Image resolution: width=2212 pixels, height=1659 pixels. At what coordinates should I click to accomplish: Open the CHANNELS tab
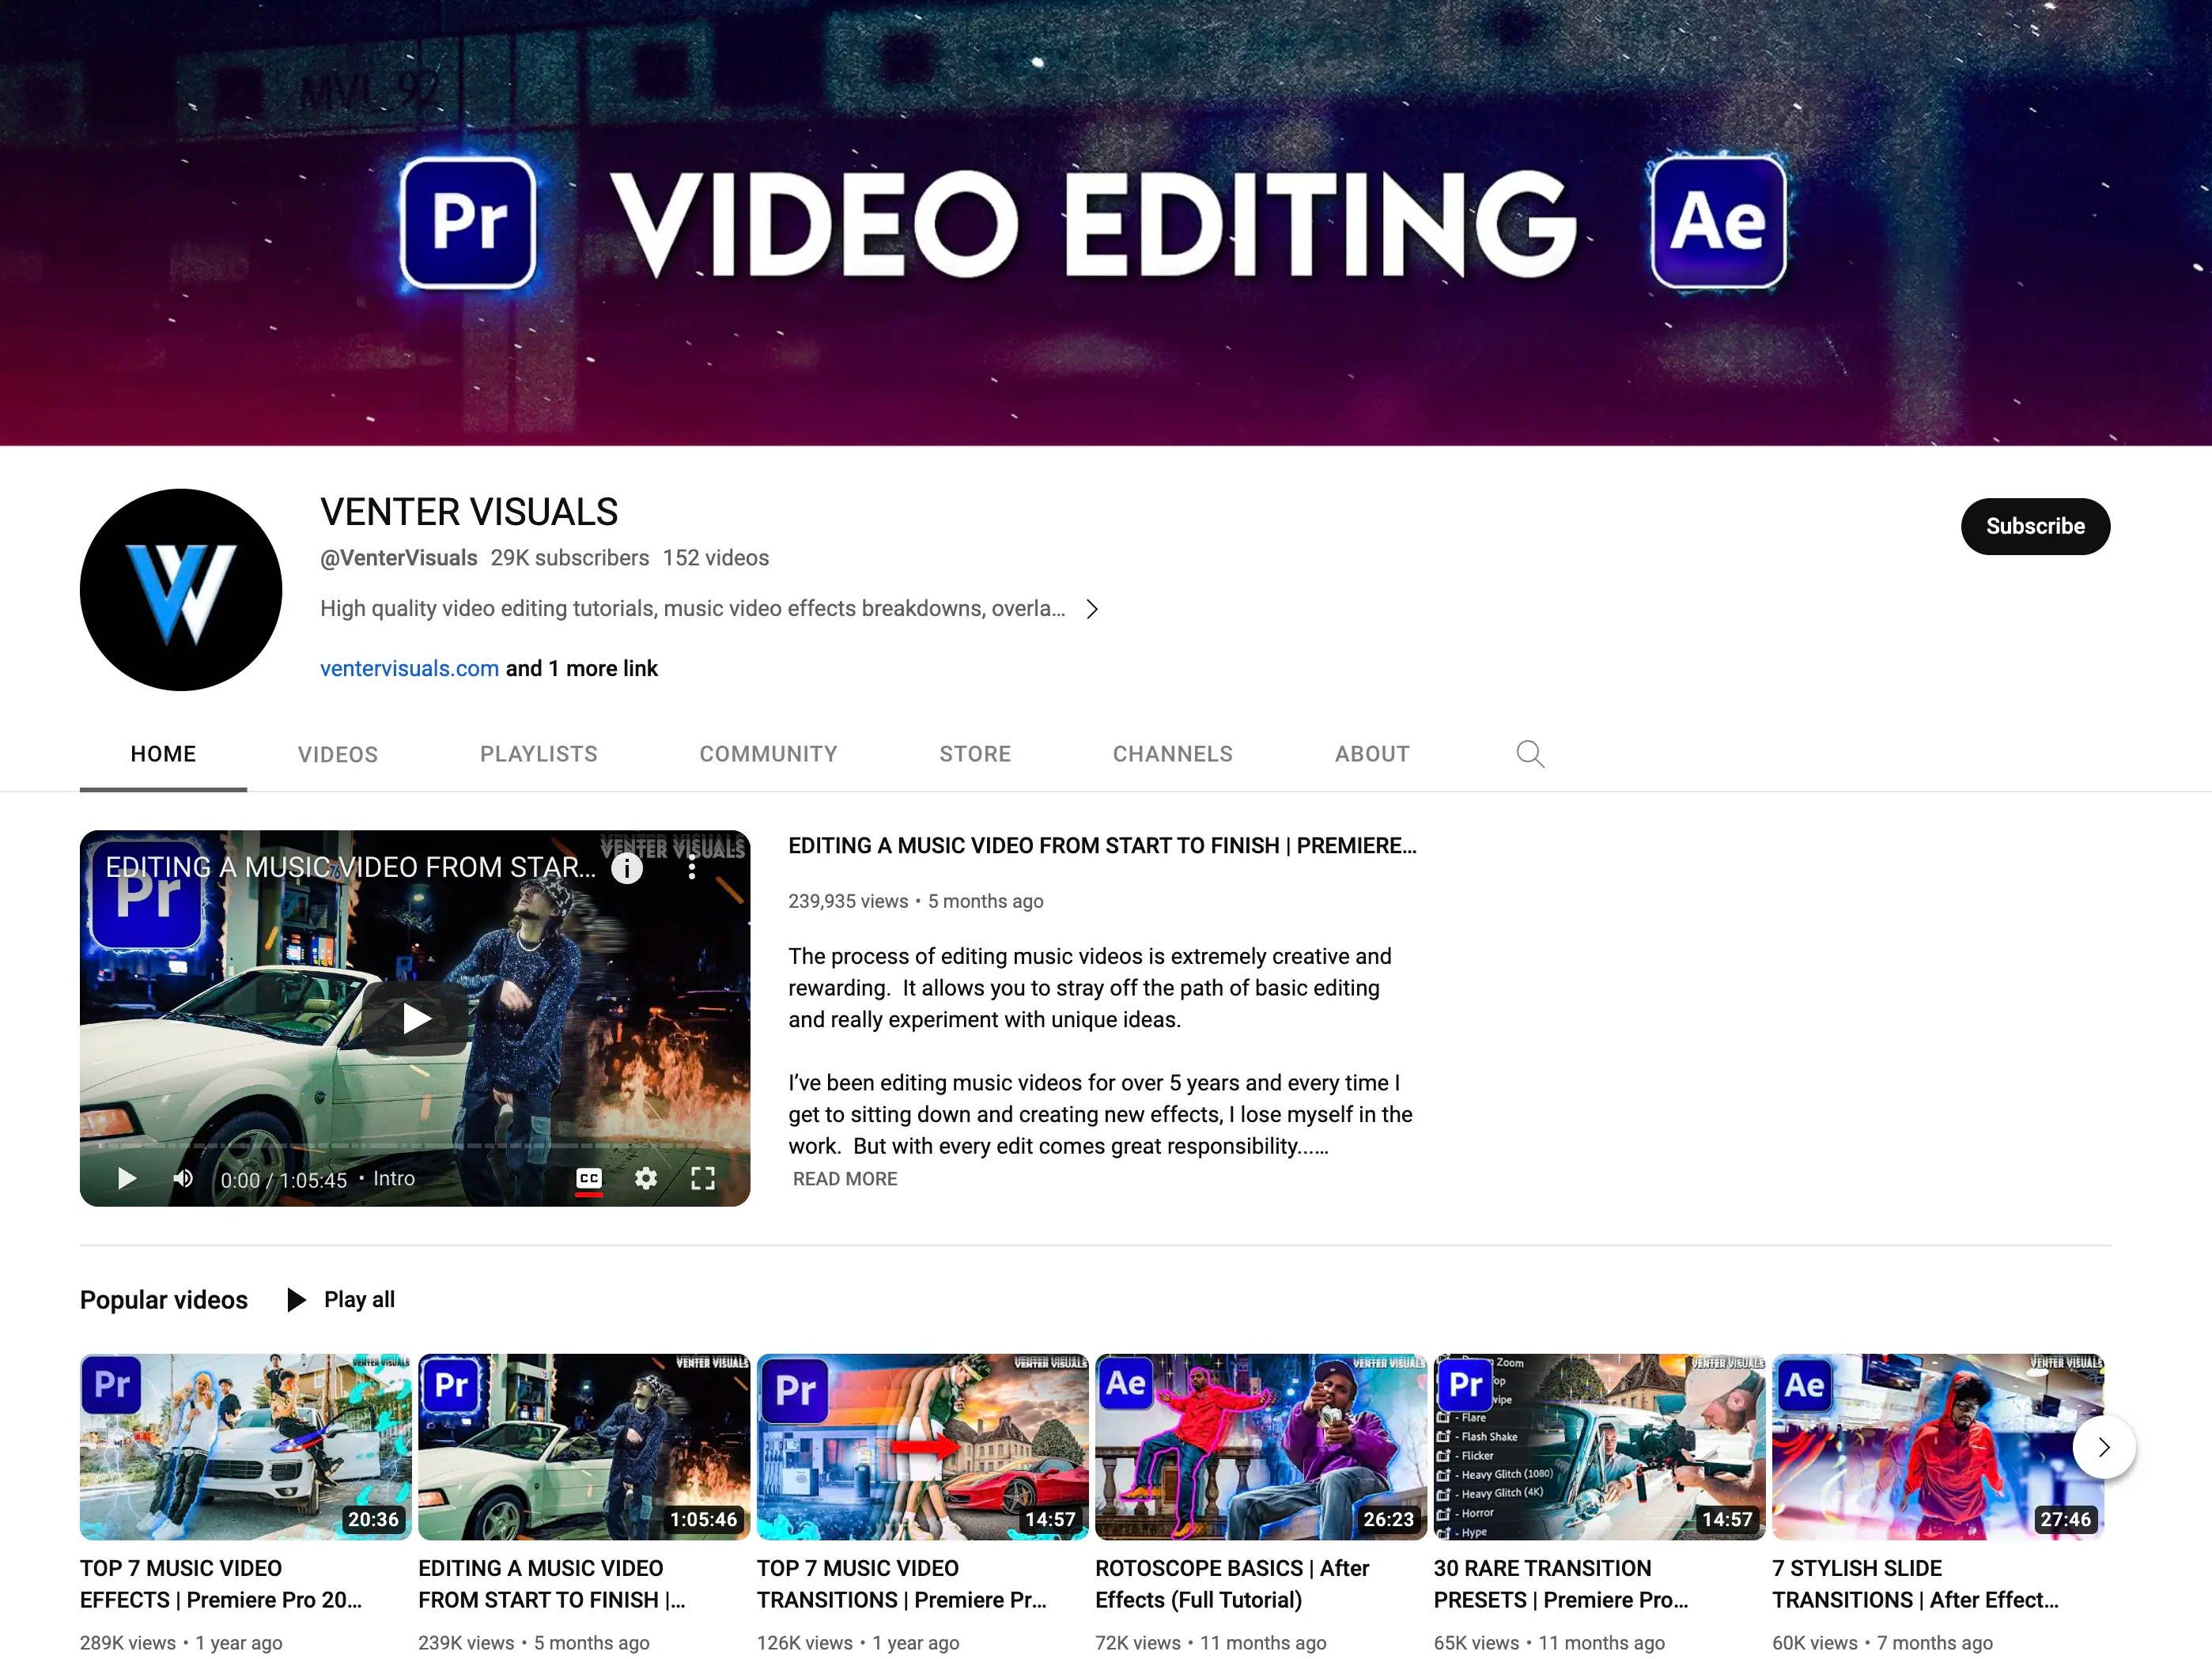(1173, 754)
